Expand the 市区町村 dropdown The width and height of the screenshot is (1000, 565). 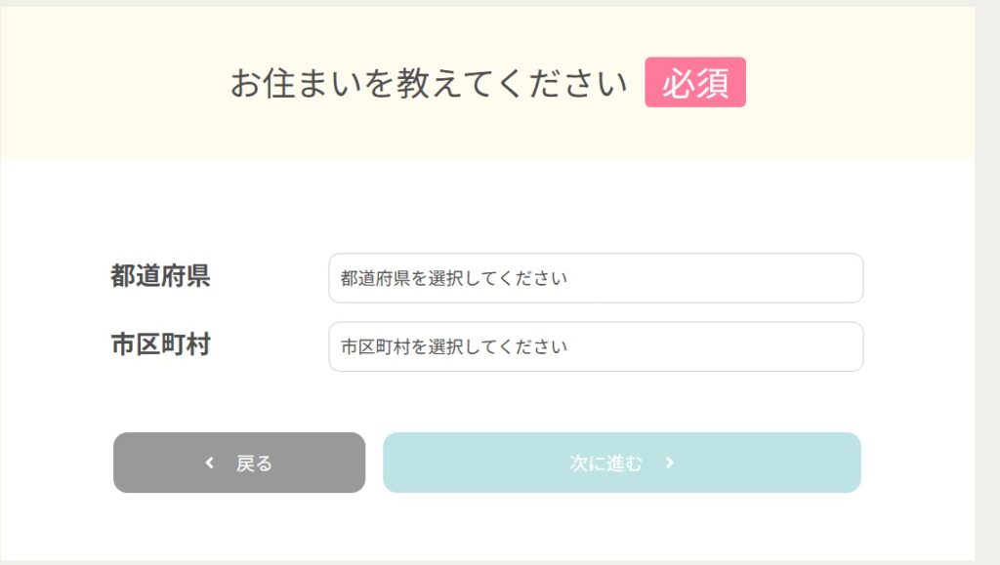click(x=596, y=346)
